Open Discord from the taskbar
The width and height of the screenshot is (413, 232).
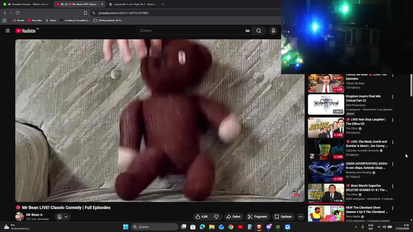[268, 227]
